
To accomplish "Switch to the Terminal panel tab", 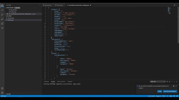I will (x=70, y=82).
